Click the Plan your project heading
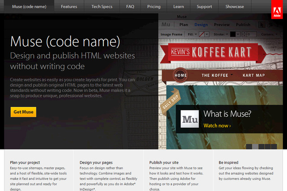The image size is (287, 191). click(x=25, y=162)
